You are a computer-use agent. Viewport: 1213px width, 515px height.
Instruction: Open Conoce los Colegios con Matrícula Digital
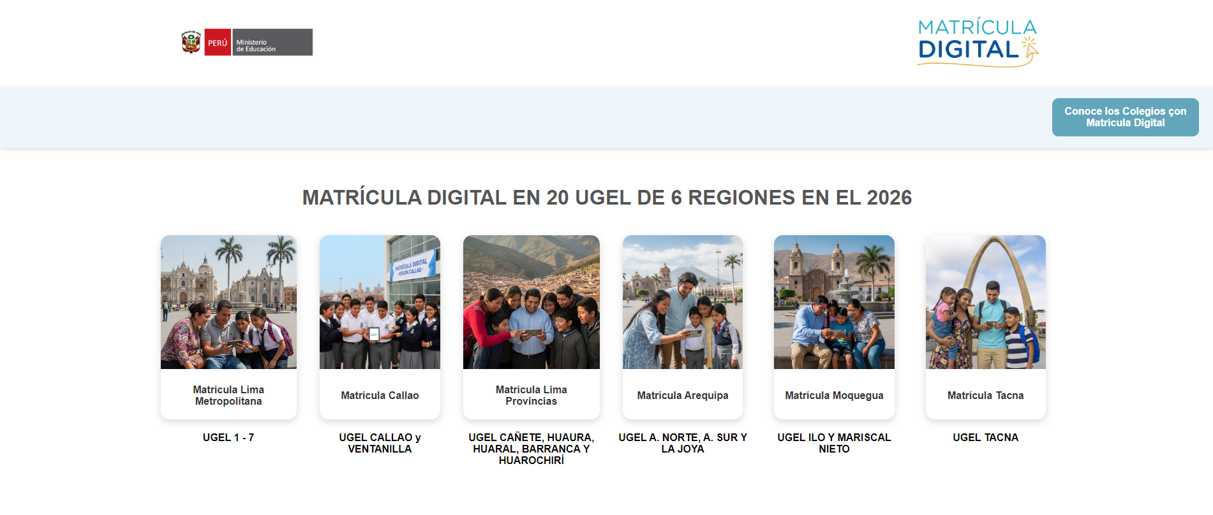point(1124,117)
